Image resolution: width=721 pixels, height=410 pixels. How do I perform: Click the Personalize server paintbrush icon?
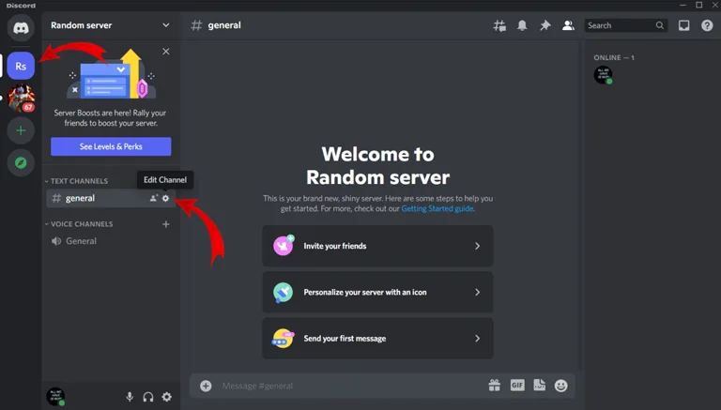[283, 293]
